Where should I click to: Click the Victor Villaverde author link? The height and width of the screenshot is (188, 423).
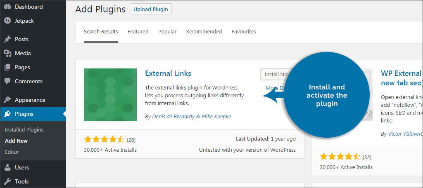[x=405, y=134]
